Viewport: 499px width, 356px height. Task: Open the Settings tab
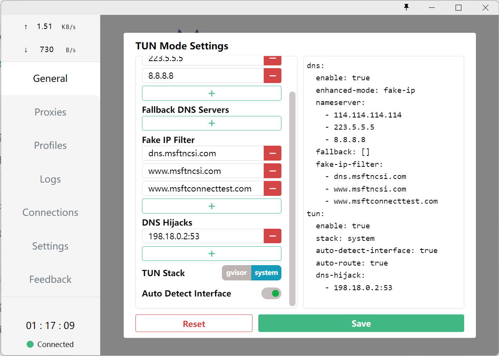[x=50, y=246]
